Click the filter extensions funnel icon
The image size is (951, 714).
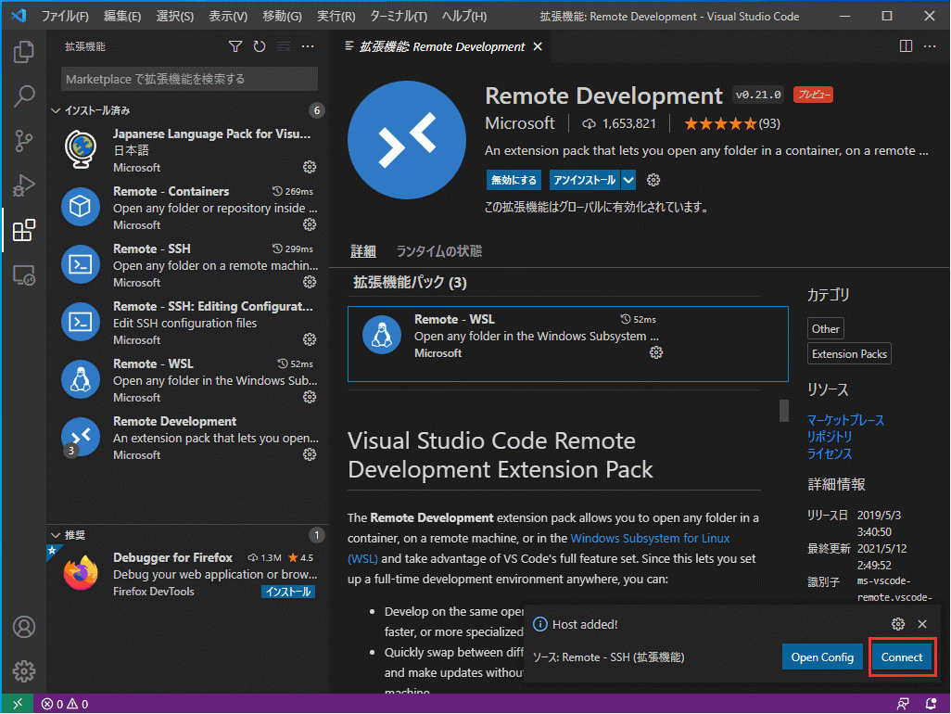(235, 46)
